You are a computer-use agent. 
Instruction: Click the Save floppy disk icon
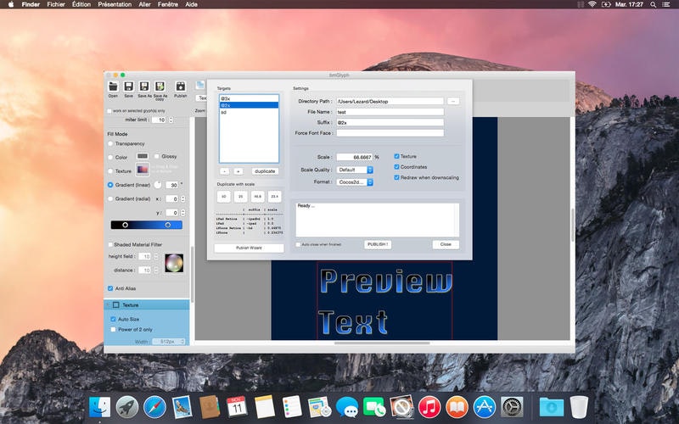point(128,86)
